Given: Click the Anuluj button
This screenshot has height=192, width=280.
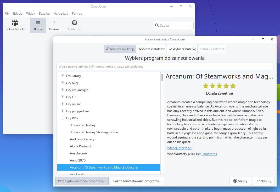Looking at the screenshot, I should [x=240, y=181].
